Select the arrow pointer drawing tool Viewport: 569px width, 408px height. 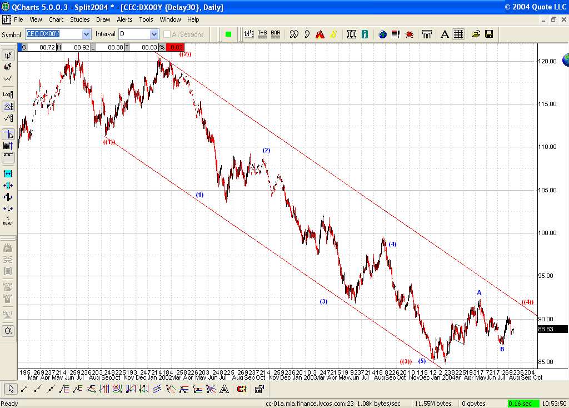(x=11, y=389)
